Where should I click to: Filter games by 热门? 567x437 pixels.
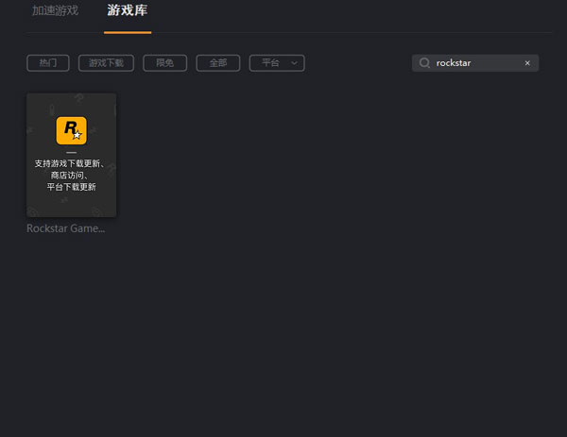(x=48, y=63)
